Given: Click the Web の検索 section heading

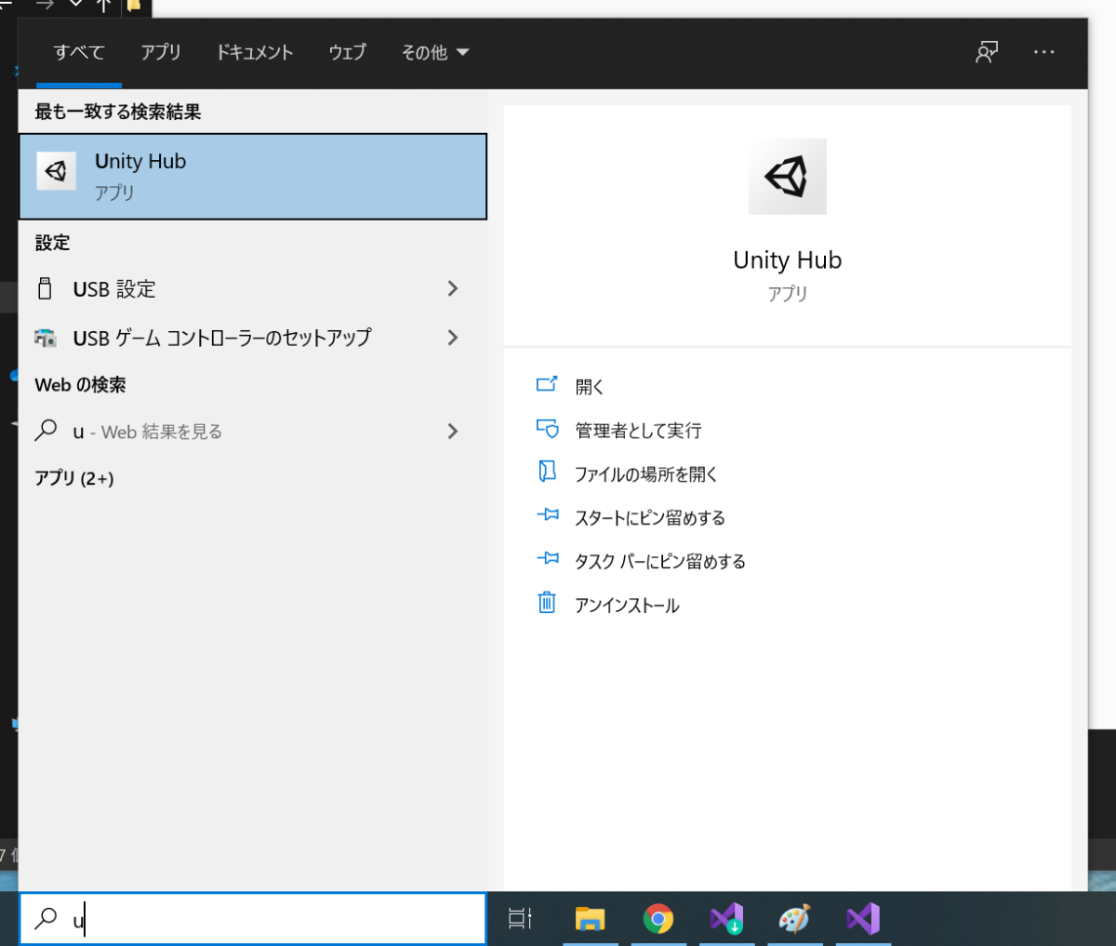Looking at the screenshot, I should [x=80, y=385].
